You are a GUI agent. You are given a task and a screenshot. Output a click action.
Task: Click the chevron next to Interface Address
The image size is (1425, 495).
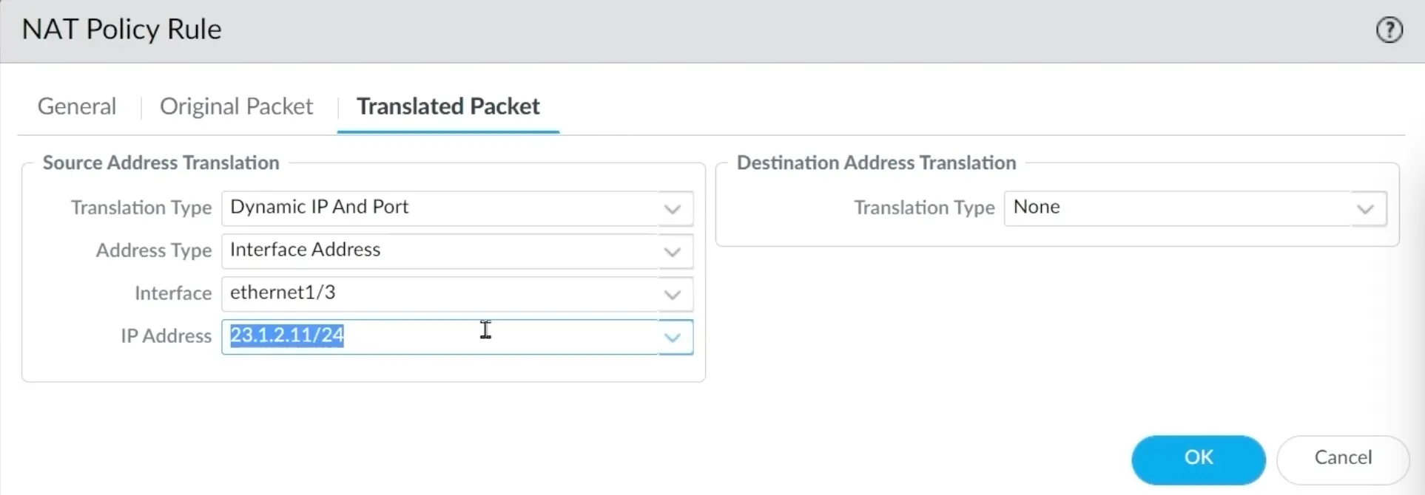pyautogui.click(x=672, y=251)
